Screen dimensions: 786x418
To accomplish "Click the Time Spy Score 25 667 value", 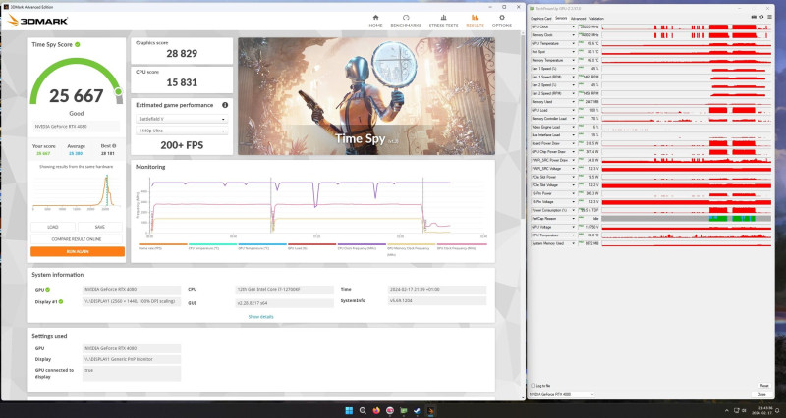I will (x=77, y=95).
